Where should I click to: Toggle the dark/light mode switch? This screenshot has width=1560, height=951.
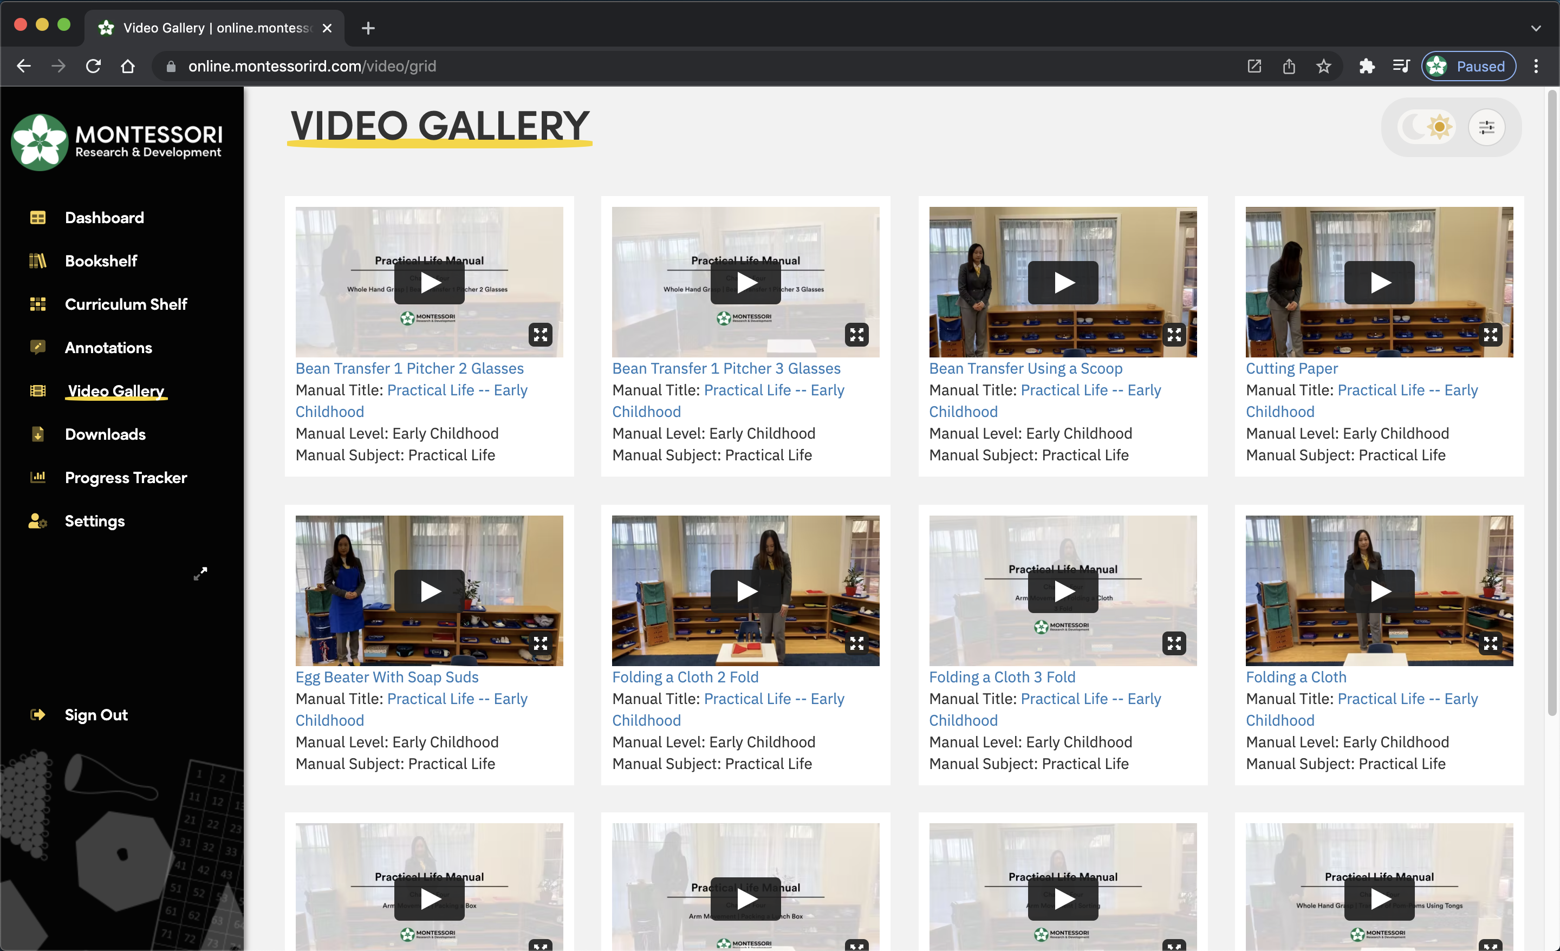1426,128
